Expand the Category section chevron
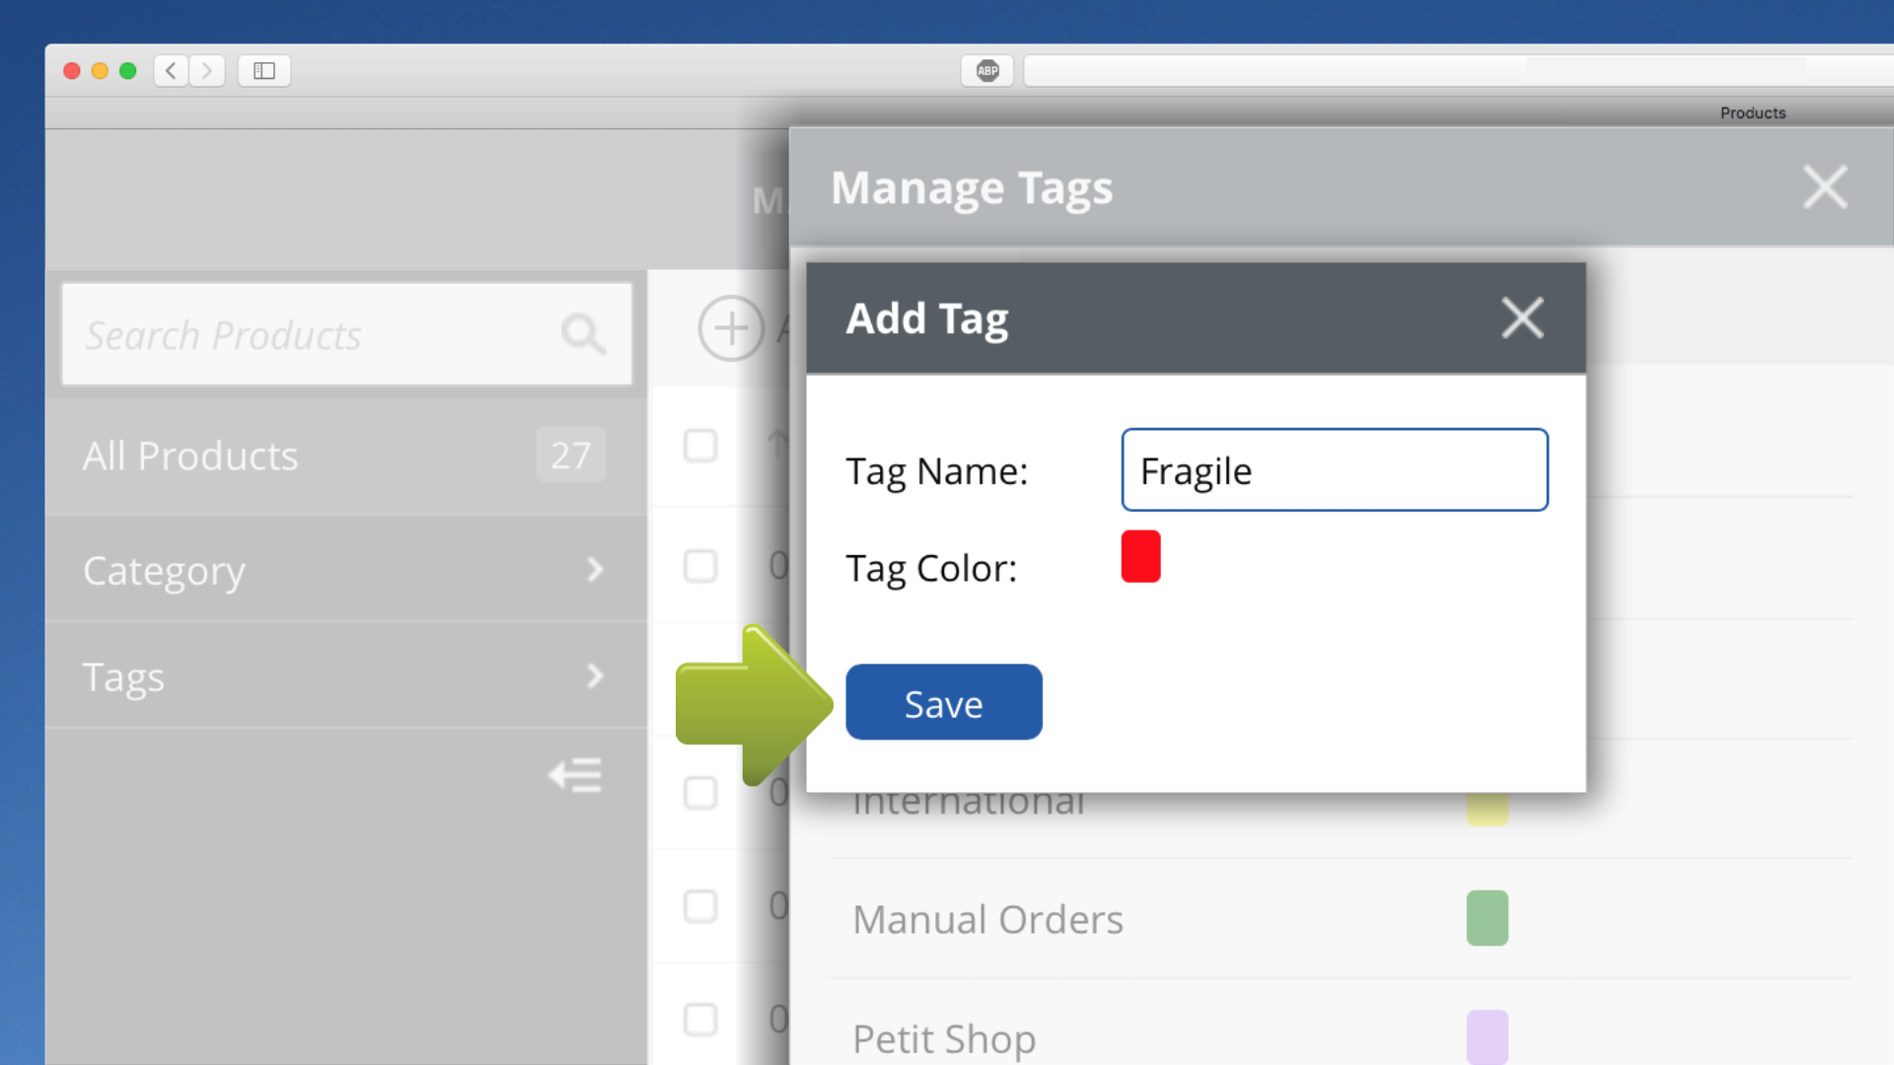Viewport: 1894px width, 1065px height. [595, 569]
